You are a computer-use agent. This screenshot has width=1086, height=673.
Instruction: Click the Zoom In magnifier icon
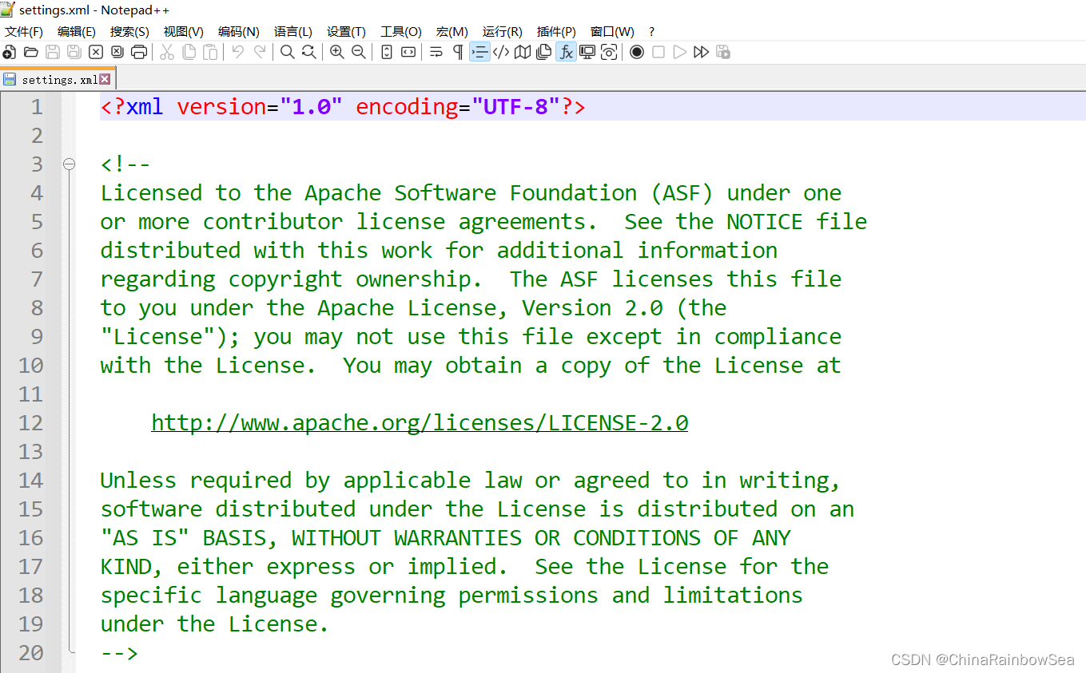coord(337,52)
